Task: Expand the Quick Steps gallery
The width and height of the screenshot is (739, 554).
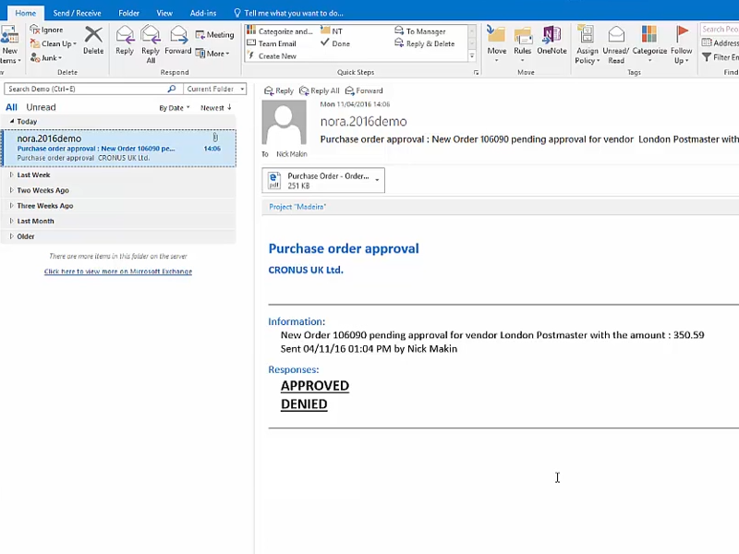Action: (x=472, y=56)
